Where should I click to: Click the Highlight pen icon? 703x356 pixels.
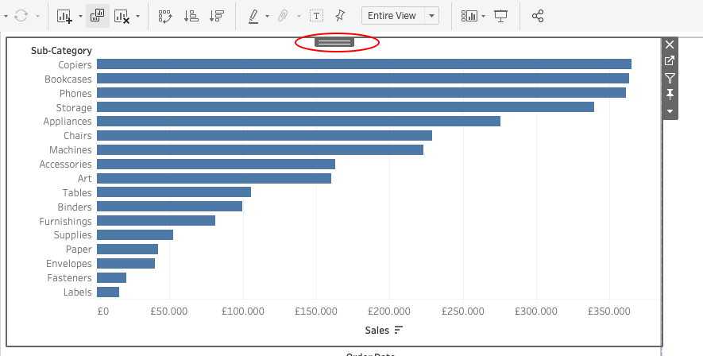click(253, 16)
